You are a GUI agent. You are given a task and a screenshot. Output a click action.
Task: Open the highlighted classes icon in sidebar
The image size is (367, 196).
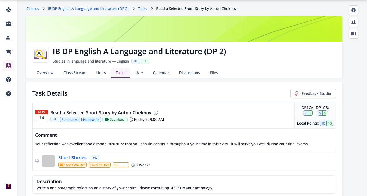(x=9, y=66)
